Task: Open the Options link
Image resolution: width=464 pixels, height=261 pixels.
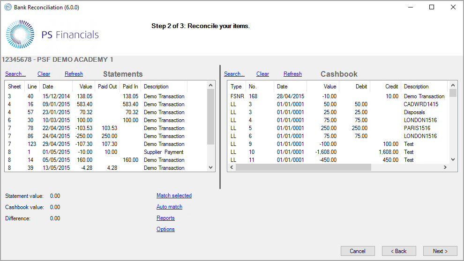Action: (165, 229)
